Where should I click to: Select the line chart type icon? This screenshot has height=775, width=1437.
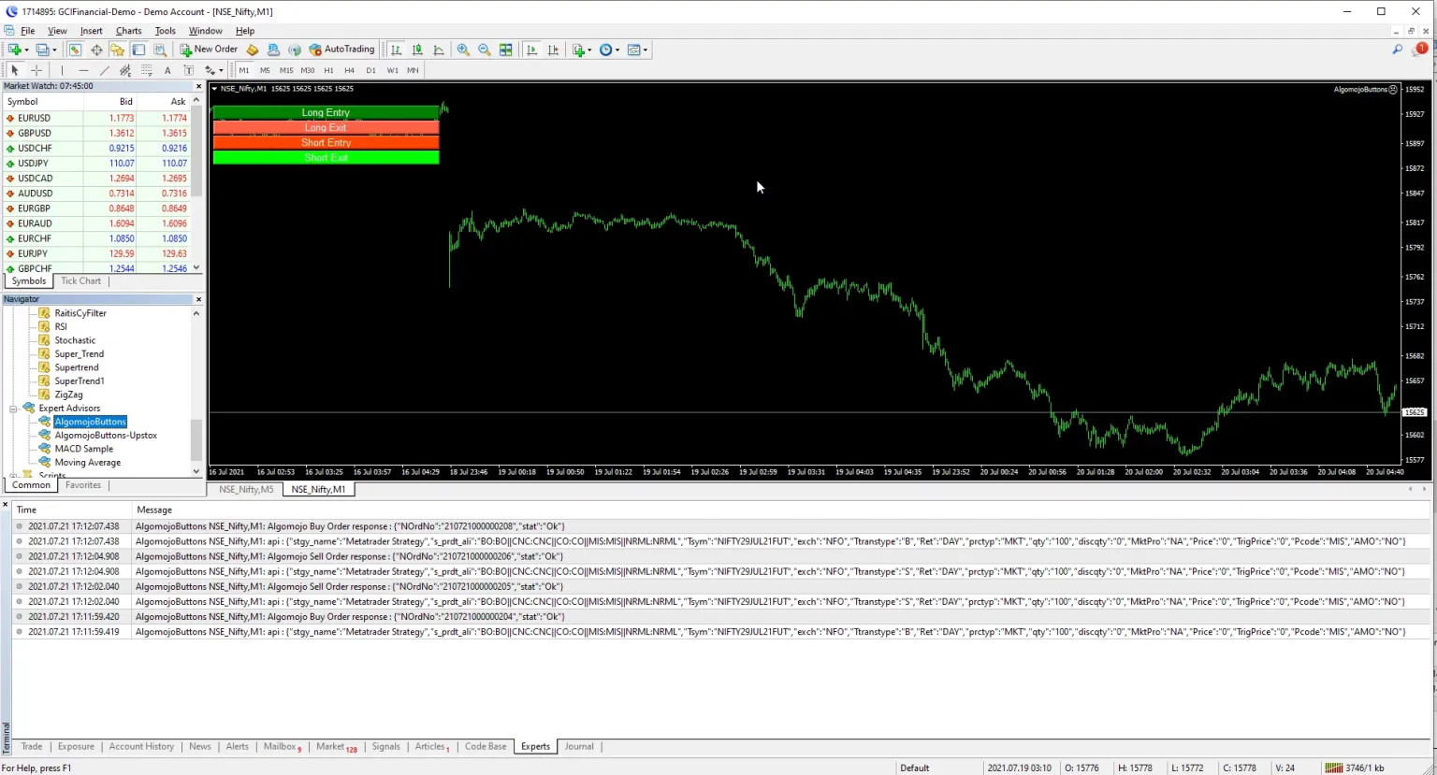[439, 50]
